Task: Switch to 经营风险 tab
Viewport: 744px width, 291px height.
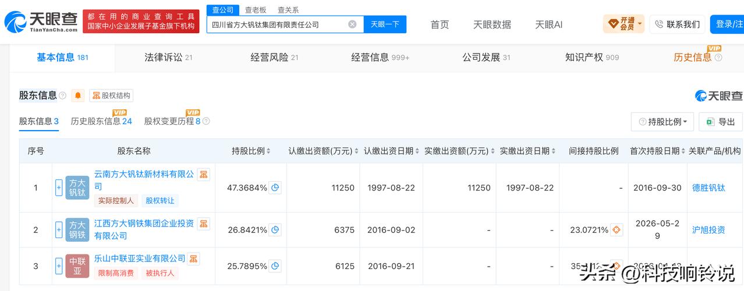Action: [x=274, y=58]
